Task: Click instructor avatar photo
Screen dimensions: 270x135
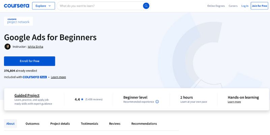Action: [7, 47]
